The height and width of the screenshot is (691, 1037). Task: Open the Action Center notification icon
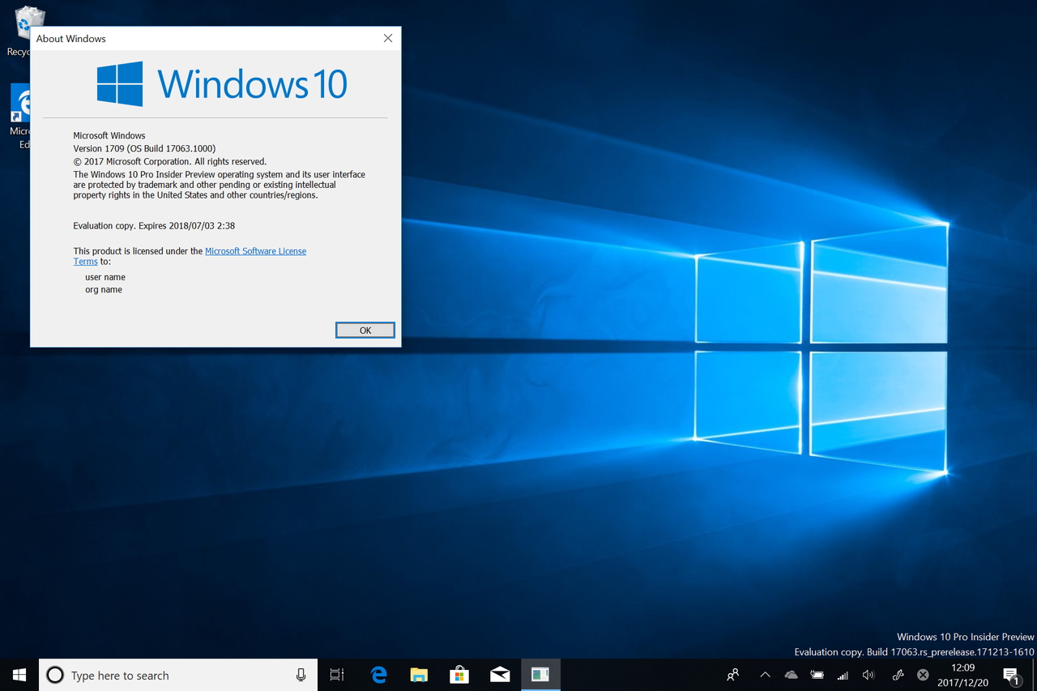pyautogui.click(x=1012, y=674)
